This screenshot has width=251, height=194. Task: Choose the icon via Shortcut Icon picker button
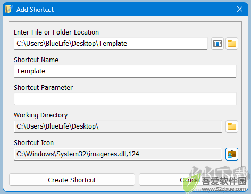tap(232, 154)
